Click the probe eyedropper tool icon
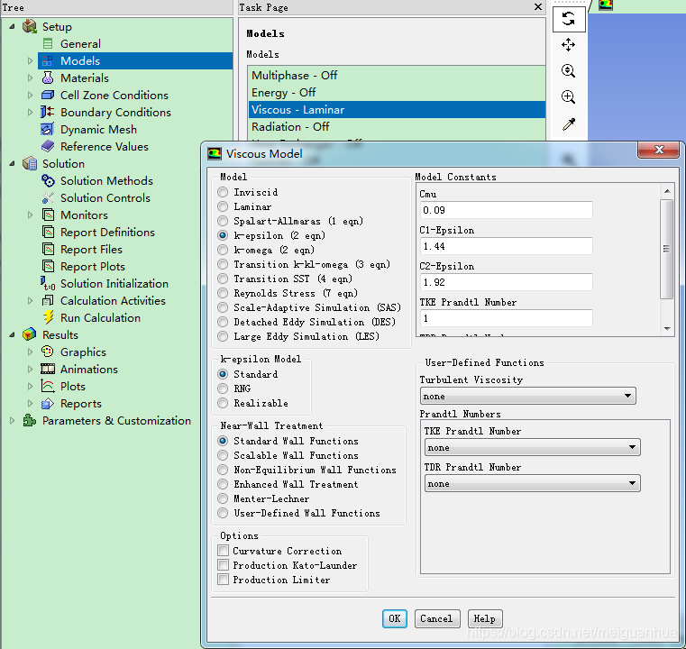Screen dimensions: 686x649 point(568,123)
